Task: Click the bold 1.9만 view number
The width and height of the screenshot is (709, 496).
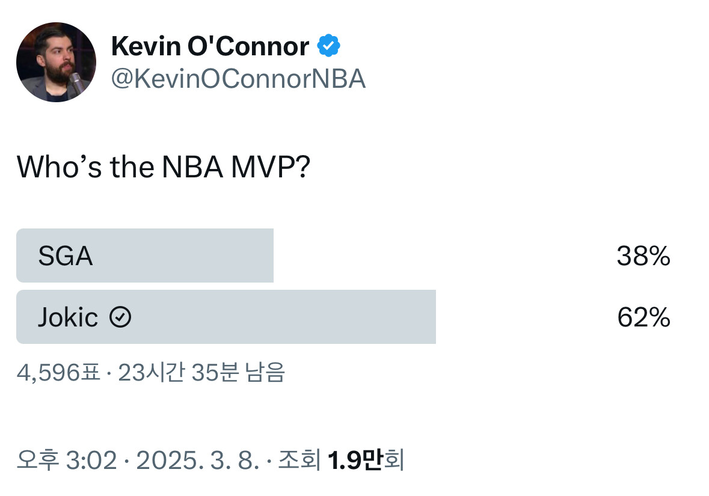Action: point(355,461)
